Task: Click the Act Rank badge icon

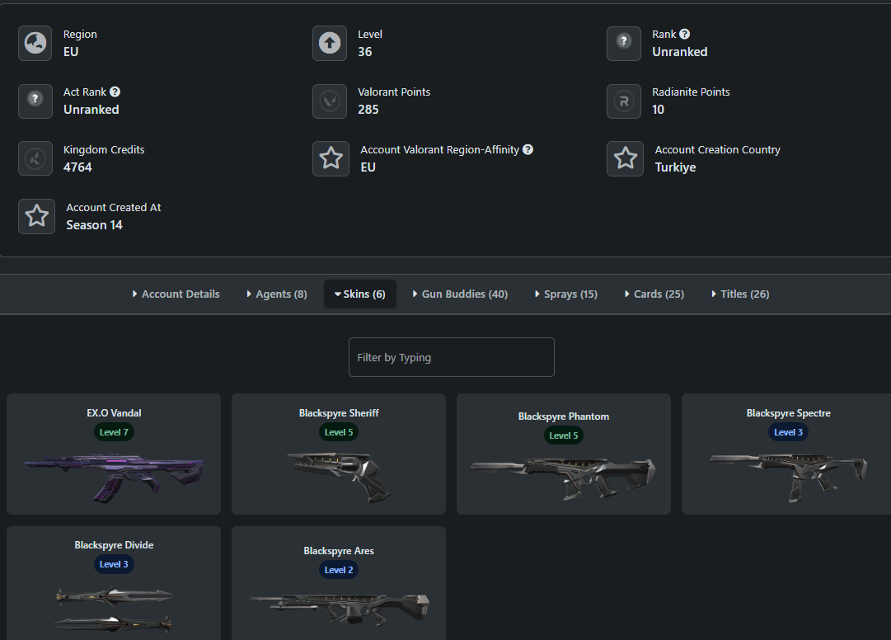Action: pyautogui.click(x=35, y=101)
